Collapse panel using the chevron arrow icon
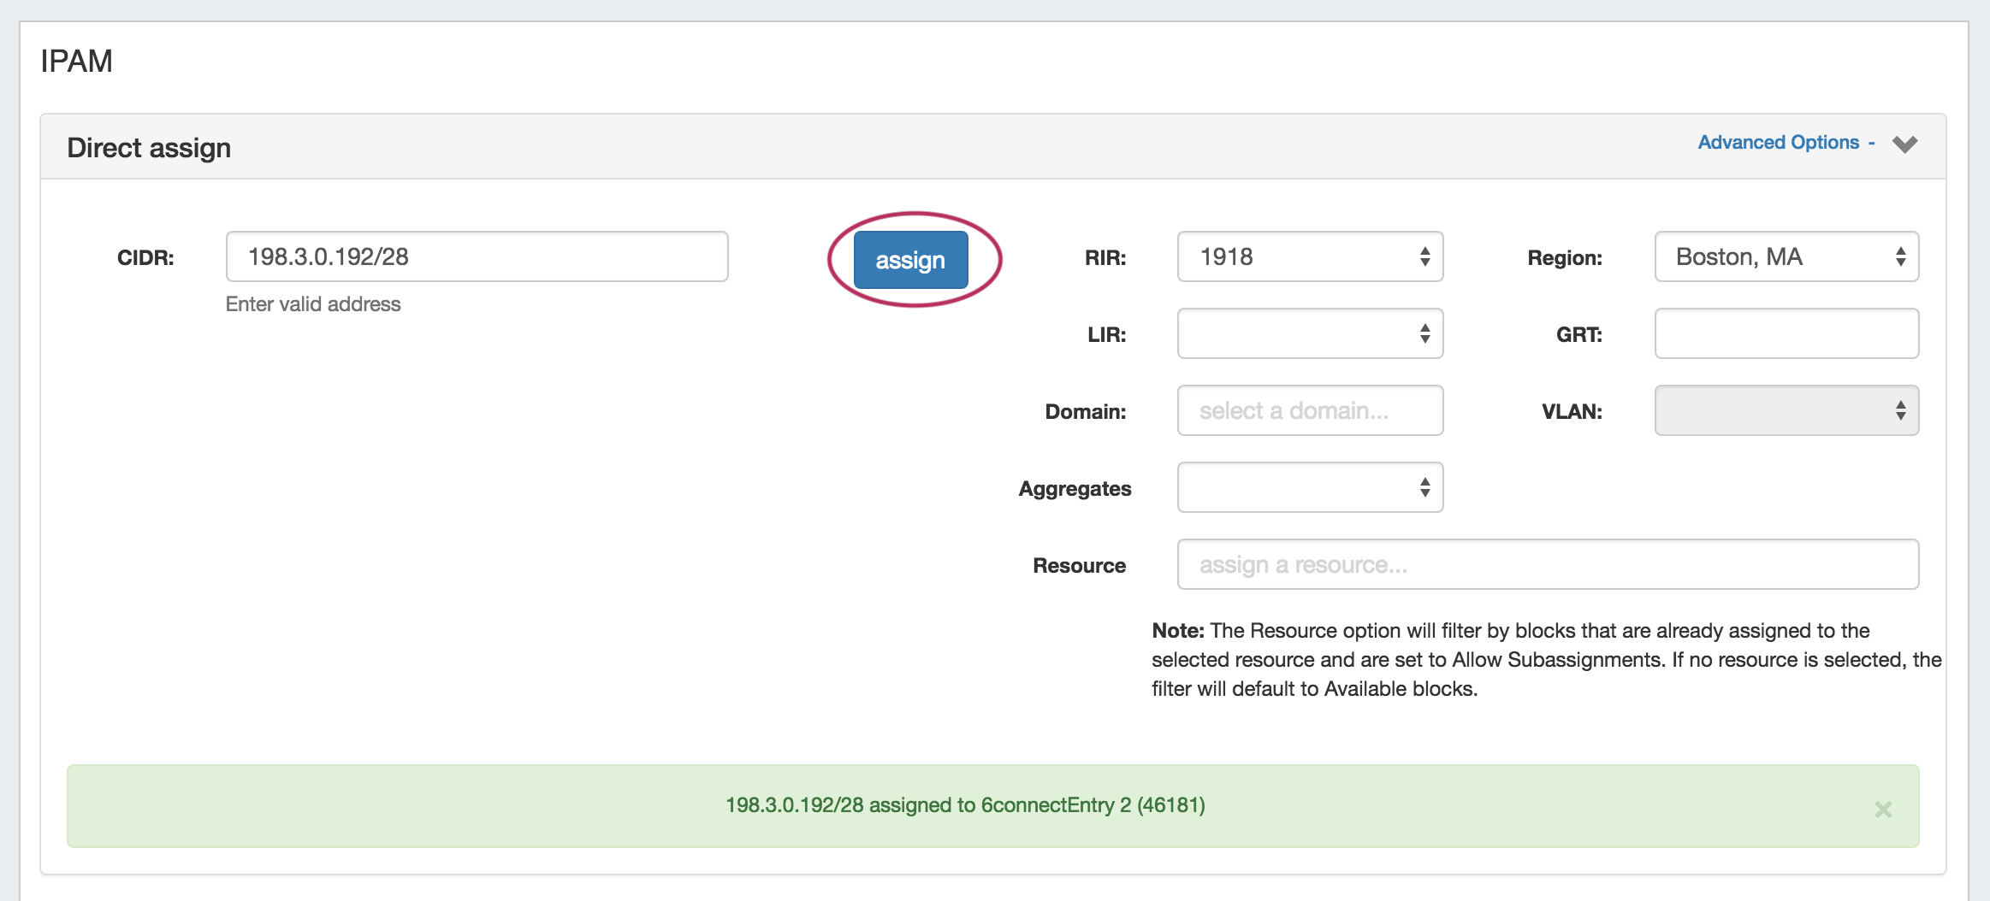 pyautogui.click(x=1904, y=144)
